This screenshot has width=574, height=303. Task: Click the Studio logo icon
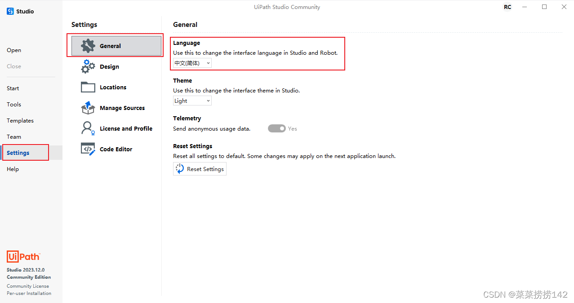pos(10,11)
